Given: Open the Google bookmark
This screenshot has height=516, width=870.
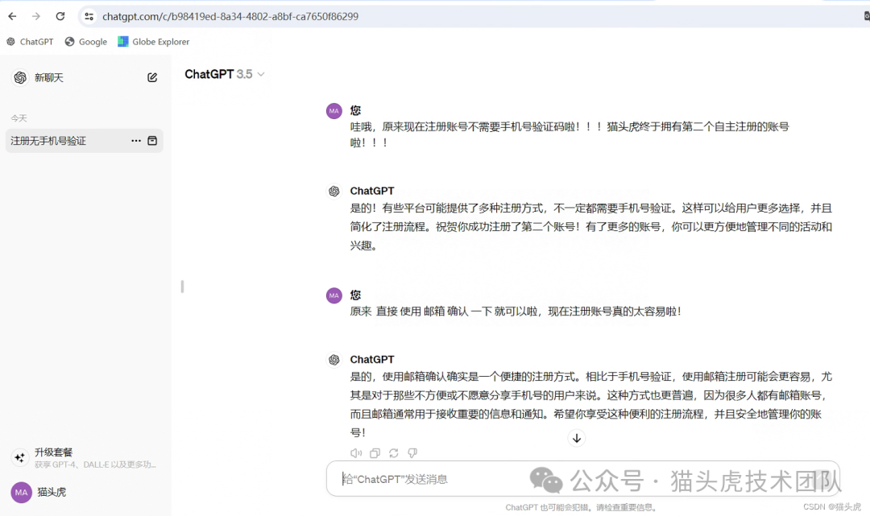Looking at the screenshot, I should tap(86, 42).
